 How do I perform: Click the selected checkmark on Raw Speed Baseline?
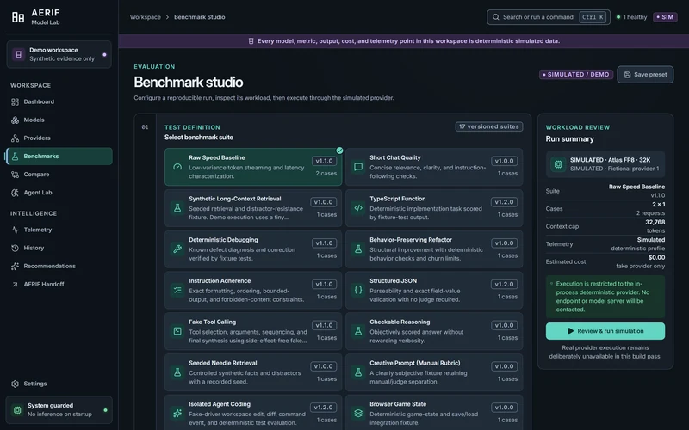click(339, 150)
